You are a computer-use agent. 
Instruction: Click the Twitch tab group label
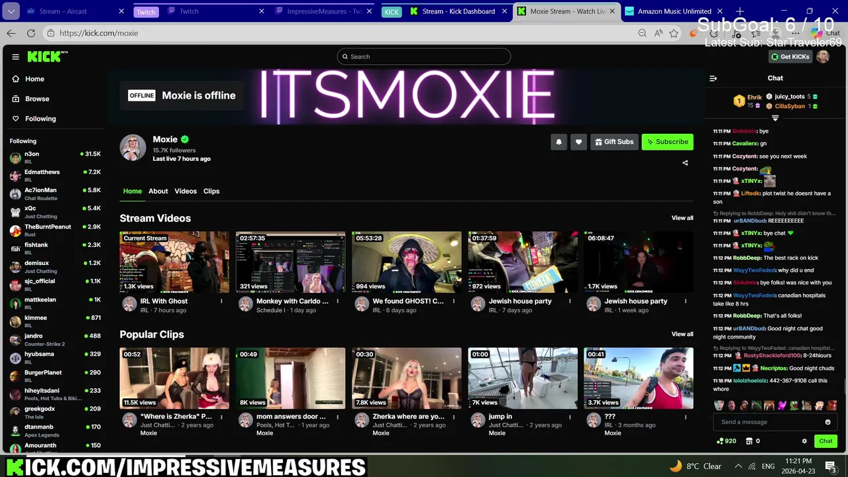[146, 12]
